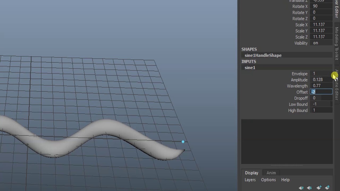
Task: Select the Envelope value of 1
Action: click(314, 73)
